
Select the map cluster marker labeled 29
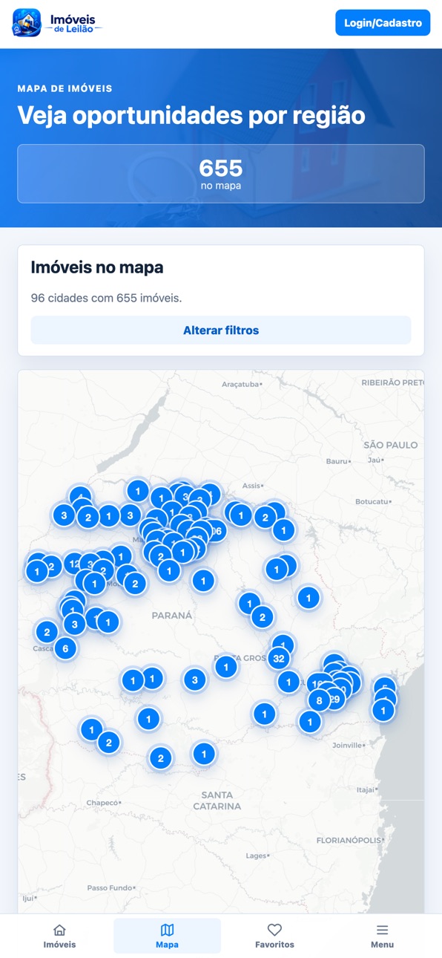[334, 699]
